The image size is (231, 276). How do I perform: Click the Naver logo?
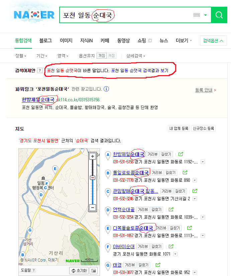tap(34, 15)
